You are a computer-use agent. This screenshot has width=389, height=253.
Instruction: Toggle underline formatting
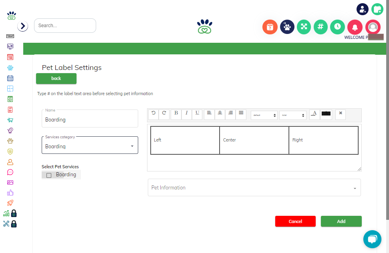[197, 114]
